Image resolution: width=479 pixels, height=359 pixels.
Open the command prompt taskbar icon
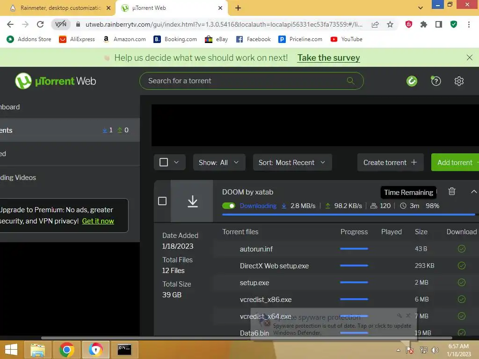tap(124, 350)
